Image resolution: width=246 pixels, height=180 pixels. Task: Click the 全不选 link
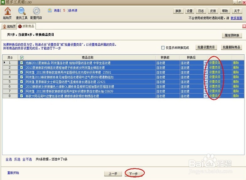pyautogui.click(x=27, y=159)
